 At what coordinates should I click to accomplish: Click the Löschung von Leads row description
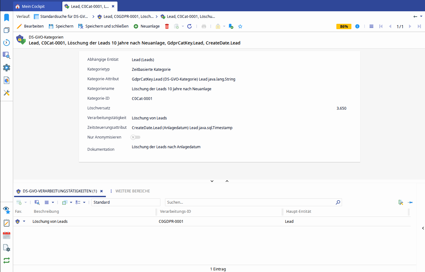pyautogui.click(x=50, y=222)
